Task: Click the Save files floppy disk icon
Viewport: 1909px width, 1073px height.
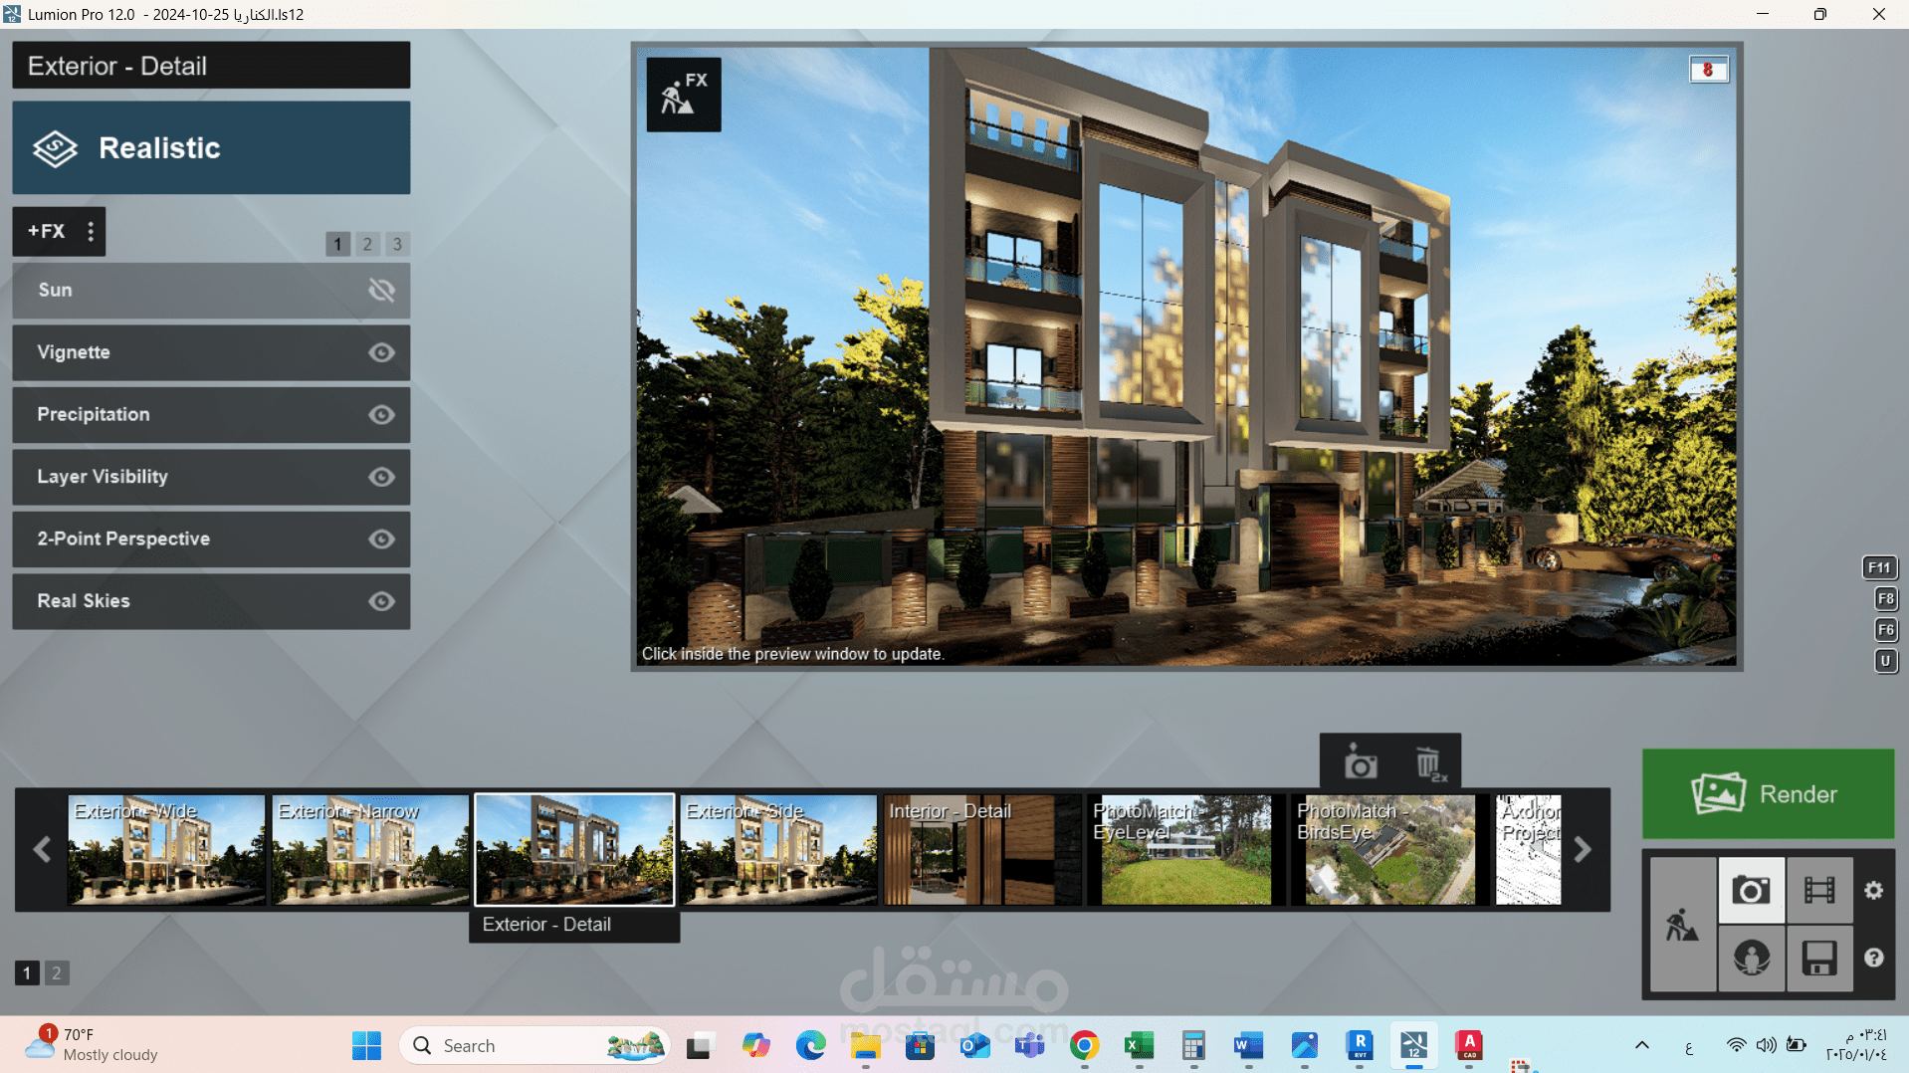Action: click(x=1819, y=959)
